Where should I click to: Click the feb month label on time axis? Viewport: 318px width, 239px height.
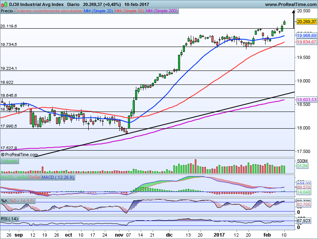[267, 235]
